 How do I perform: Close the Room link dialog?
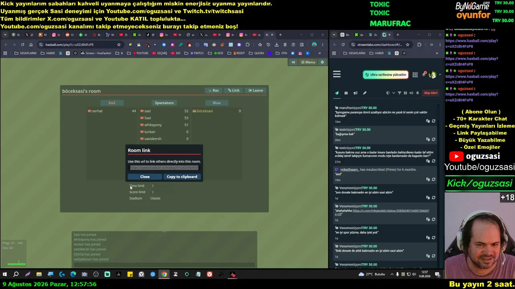coord(145,177)
